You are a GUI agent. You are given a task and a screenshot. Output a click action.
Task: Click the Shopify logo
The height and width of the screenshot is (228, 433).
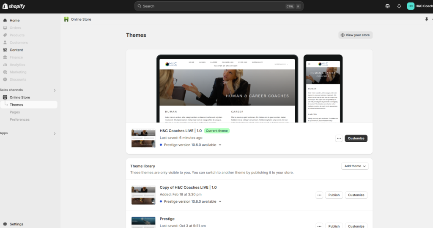[x=14, y=6]
